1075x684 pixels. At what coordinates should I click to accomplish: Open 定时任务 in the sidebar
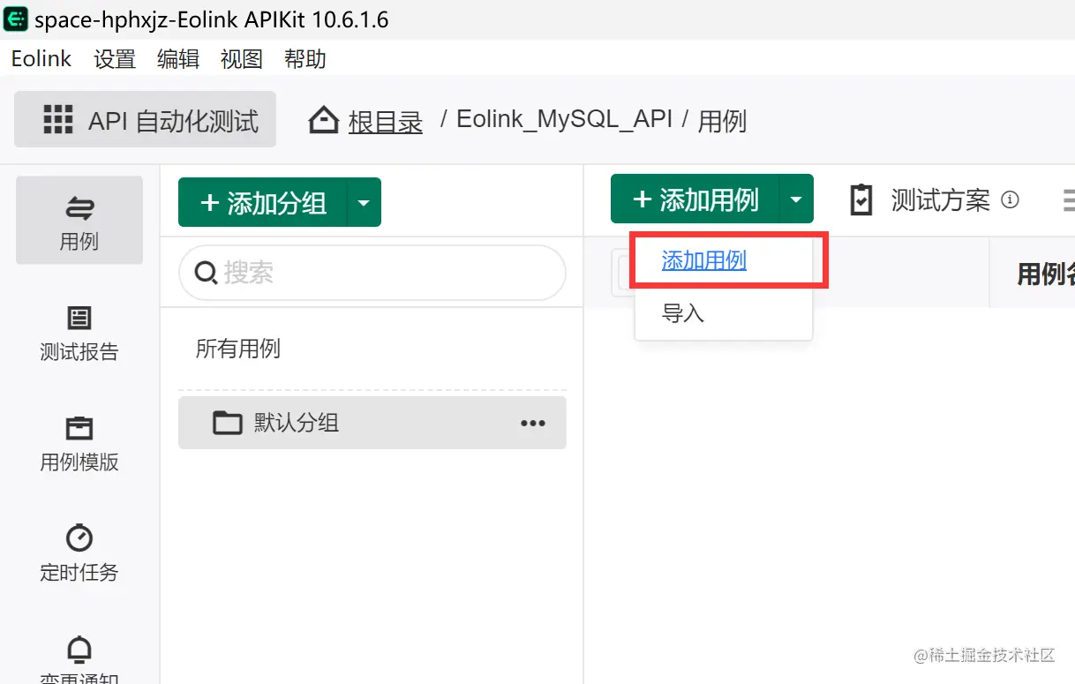coord(79,553)
